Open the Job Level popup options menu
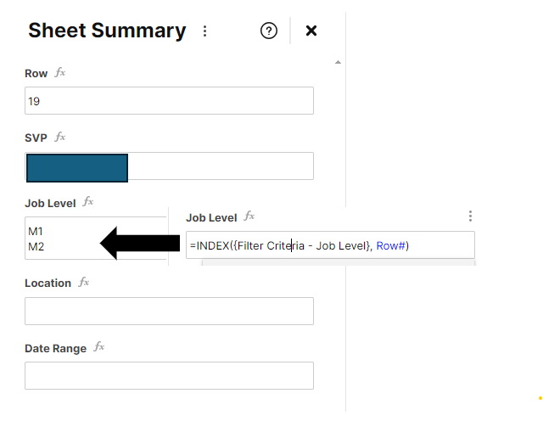The height and width of the screenshot is (427, 543). coord(470,216)
